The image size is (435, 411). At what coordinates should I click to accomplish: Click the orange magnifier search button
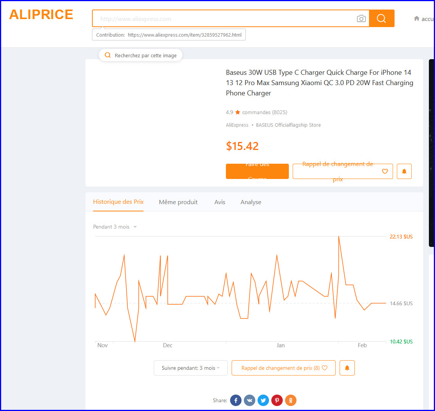(x=381, y=18)
